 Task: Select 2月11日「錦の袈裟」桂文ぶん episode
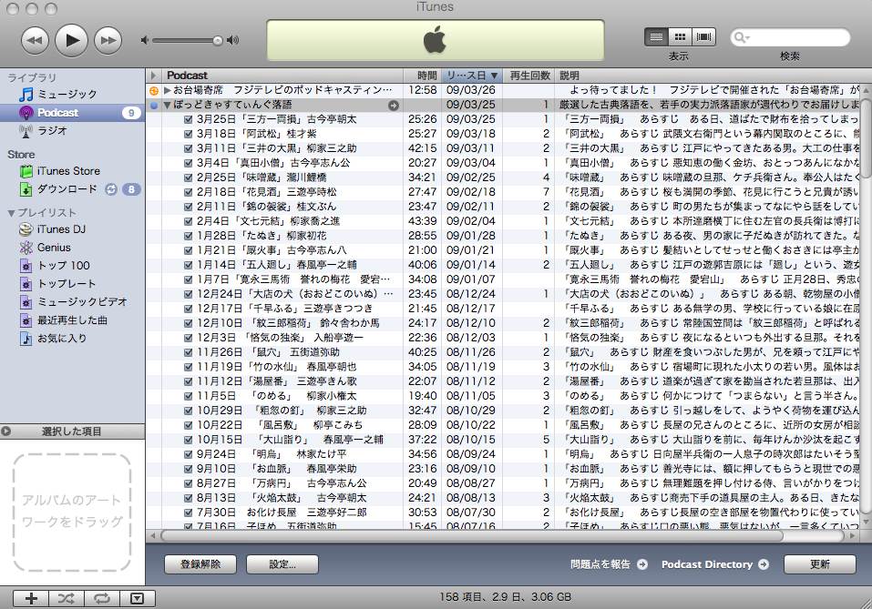503,207
